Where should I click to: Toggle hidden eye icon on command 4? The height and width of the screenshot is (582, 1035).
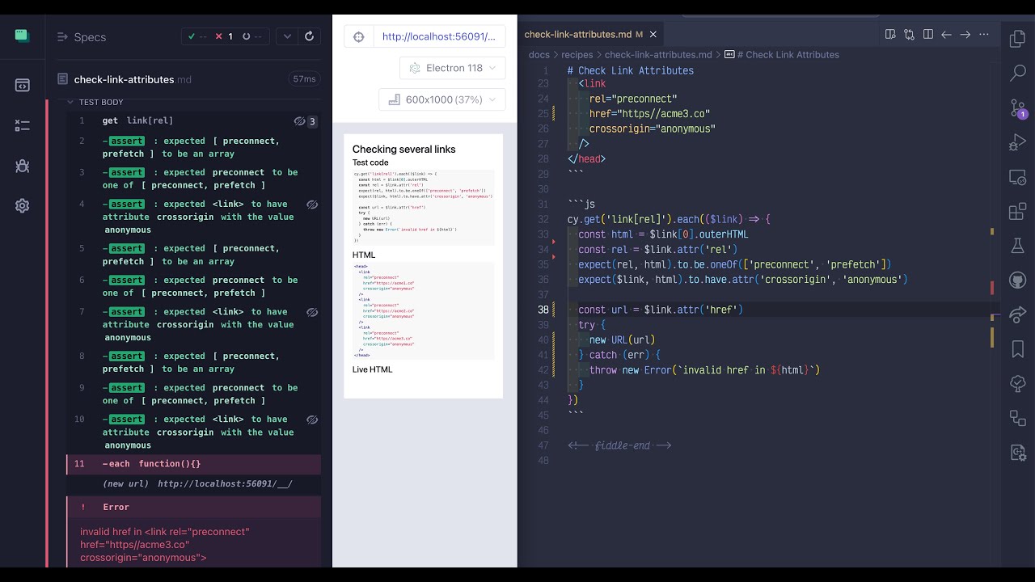pyautogui.click(x=312, y=205)
